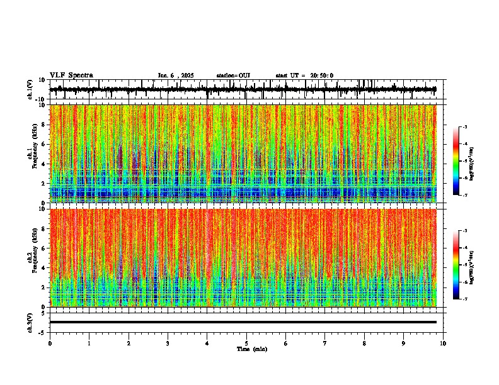Click the "-5" tick on the ch.3(V) axis
The height and width of the screenshot is (385, 499).
43,333
